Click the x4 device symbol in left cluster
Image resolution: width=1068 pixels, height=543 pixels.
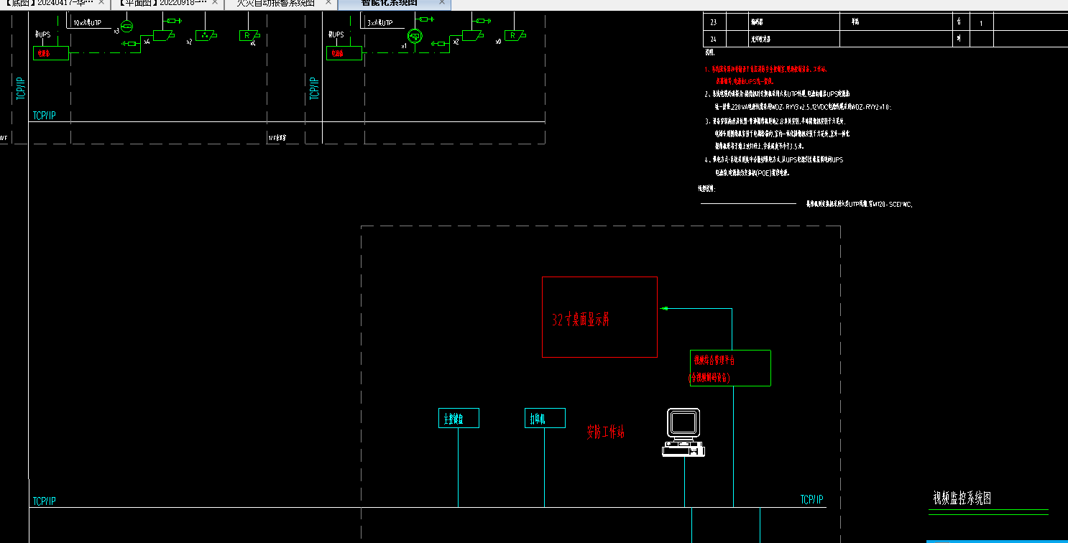pyautogui.click(x=163, y=35)
